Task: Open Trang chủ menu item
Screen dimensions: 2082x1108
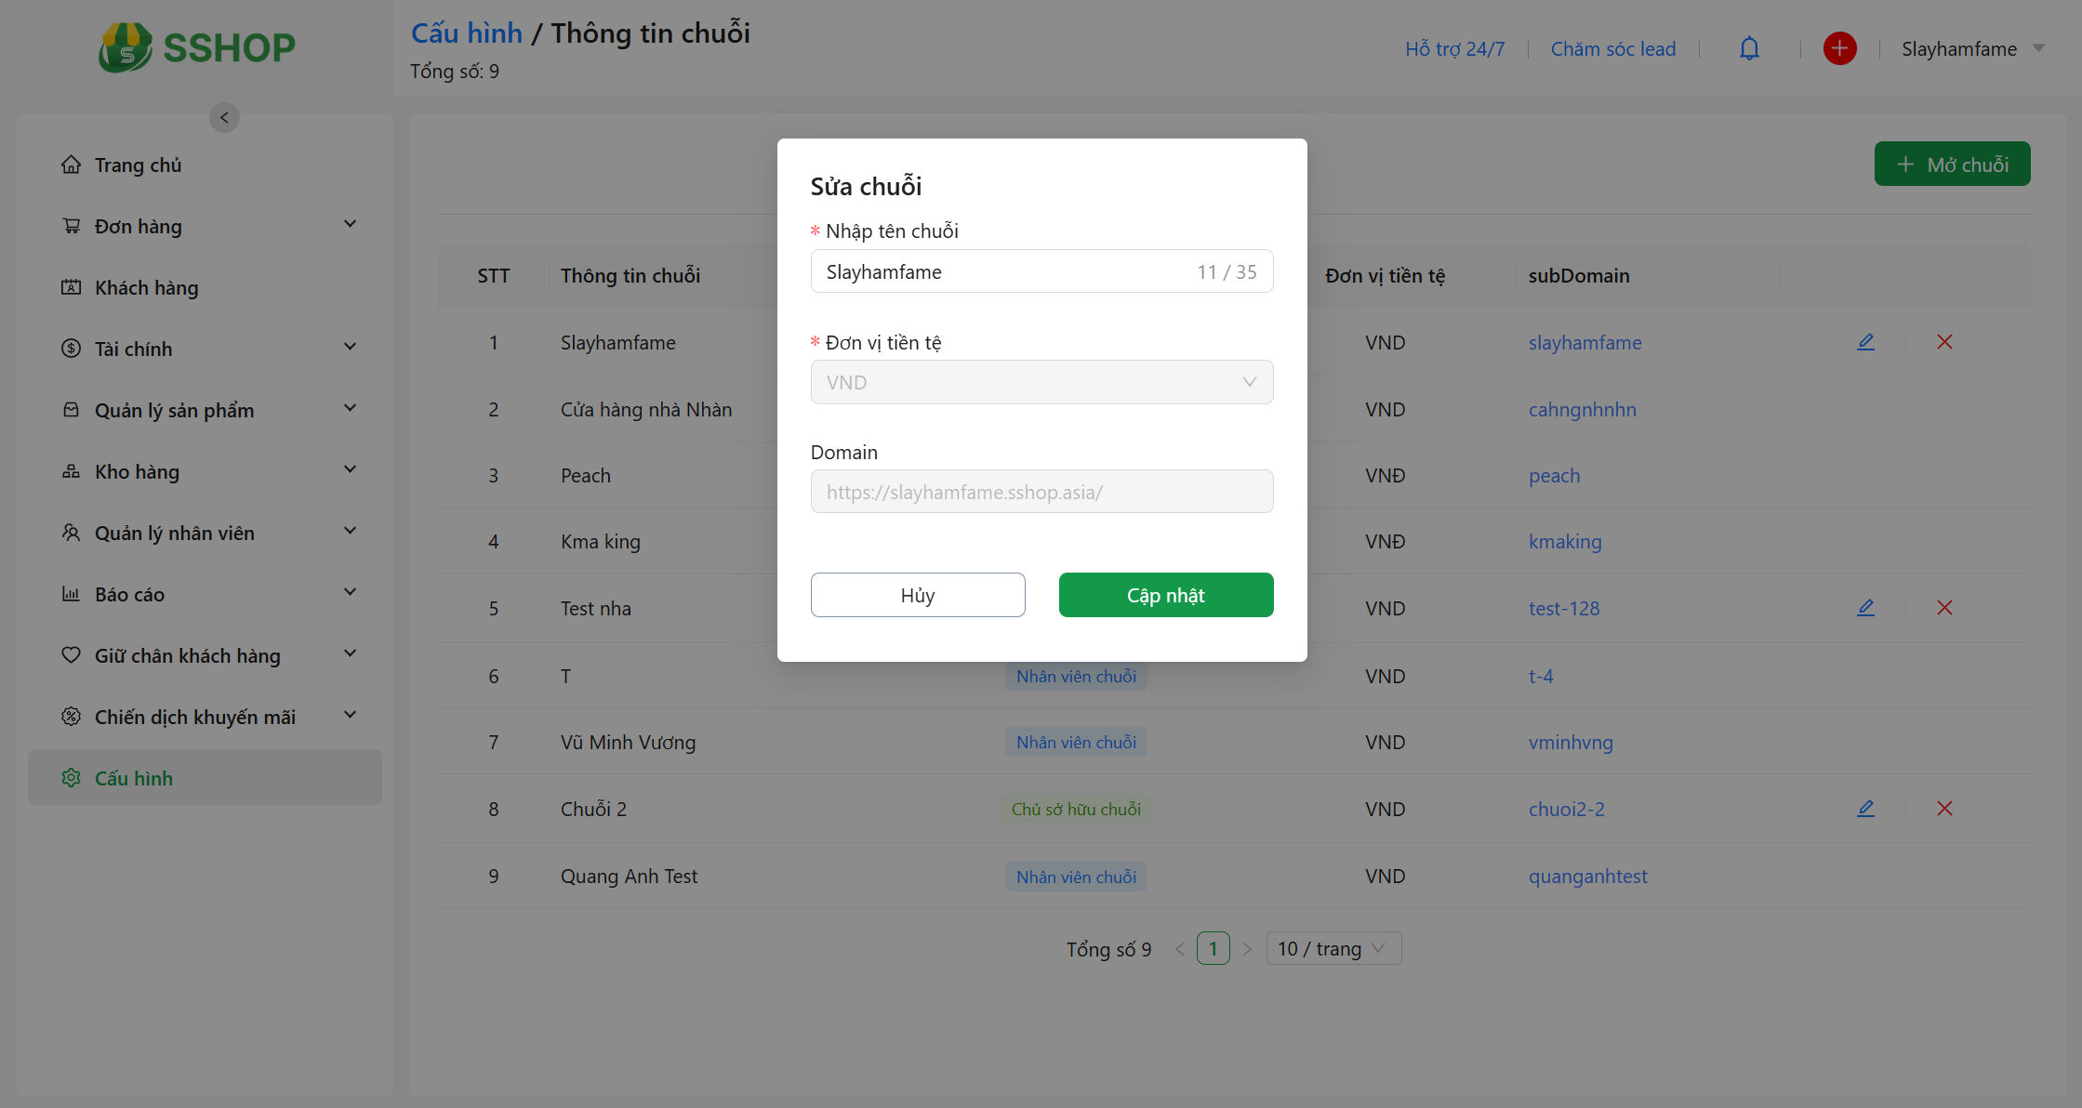Action: tap(205, 165)
